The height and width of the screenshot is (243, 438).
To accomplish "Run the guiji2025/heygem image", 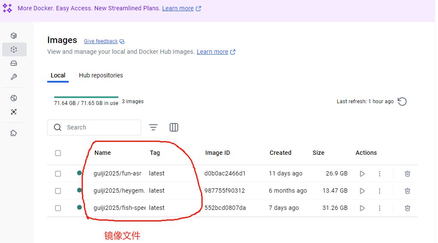I will pos(362,191).
